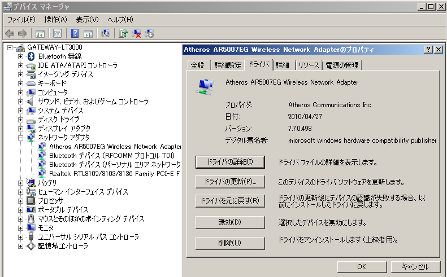The image size is (447, 277).
Task: Click the dialog's title bar help button
Action: click(x=428, y=50)
